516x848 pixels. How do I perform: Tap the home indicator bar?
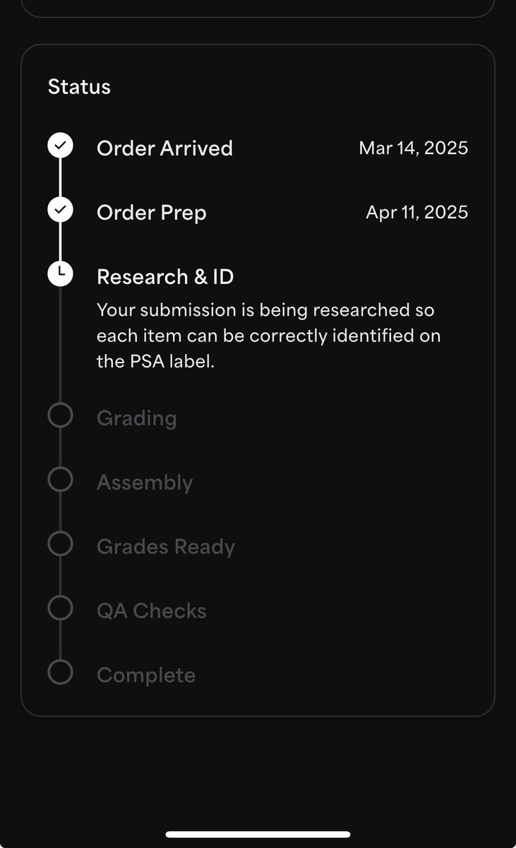pos(258,835)
